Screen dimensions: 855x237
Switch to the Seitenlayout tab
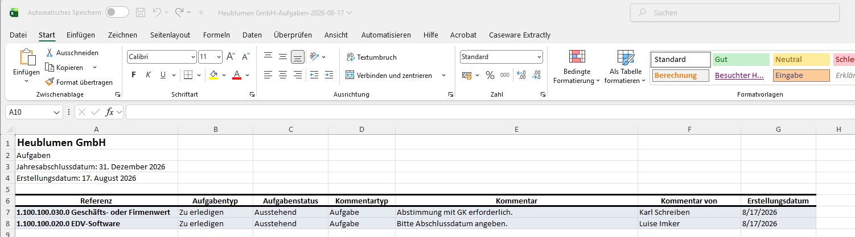coord(170,35)
